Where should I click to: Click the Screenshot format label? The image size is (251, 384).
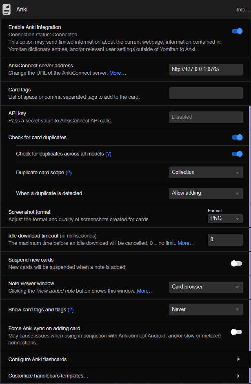(x=29, y=212)
